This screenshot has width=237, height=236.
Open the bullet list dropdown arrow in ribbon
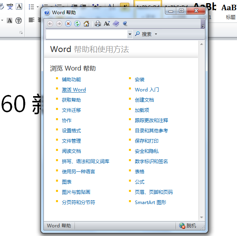pyautogui.click(x=38, y=7)
